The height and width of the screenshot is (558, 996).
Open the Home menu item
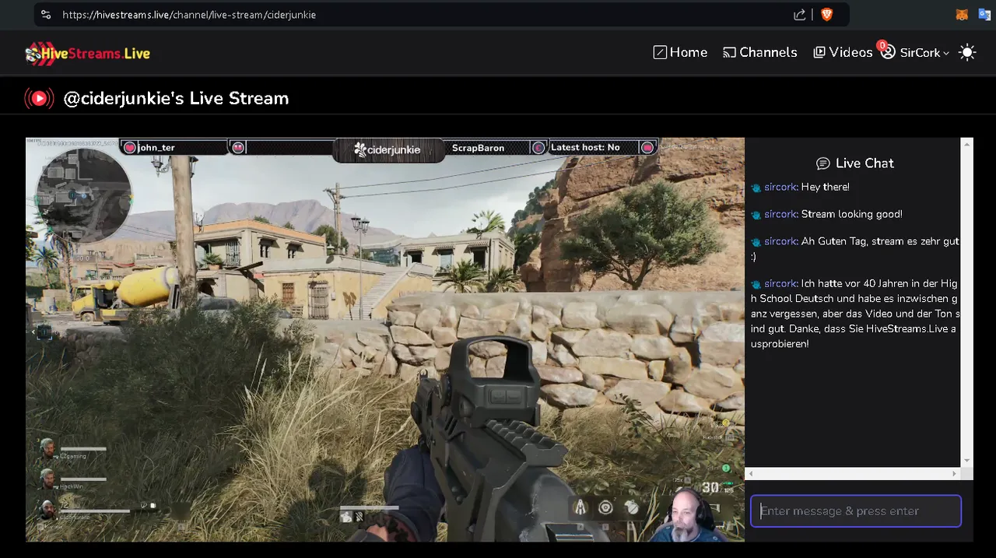point(680,52)
